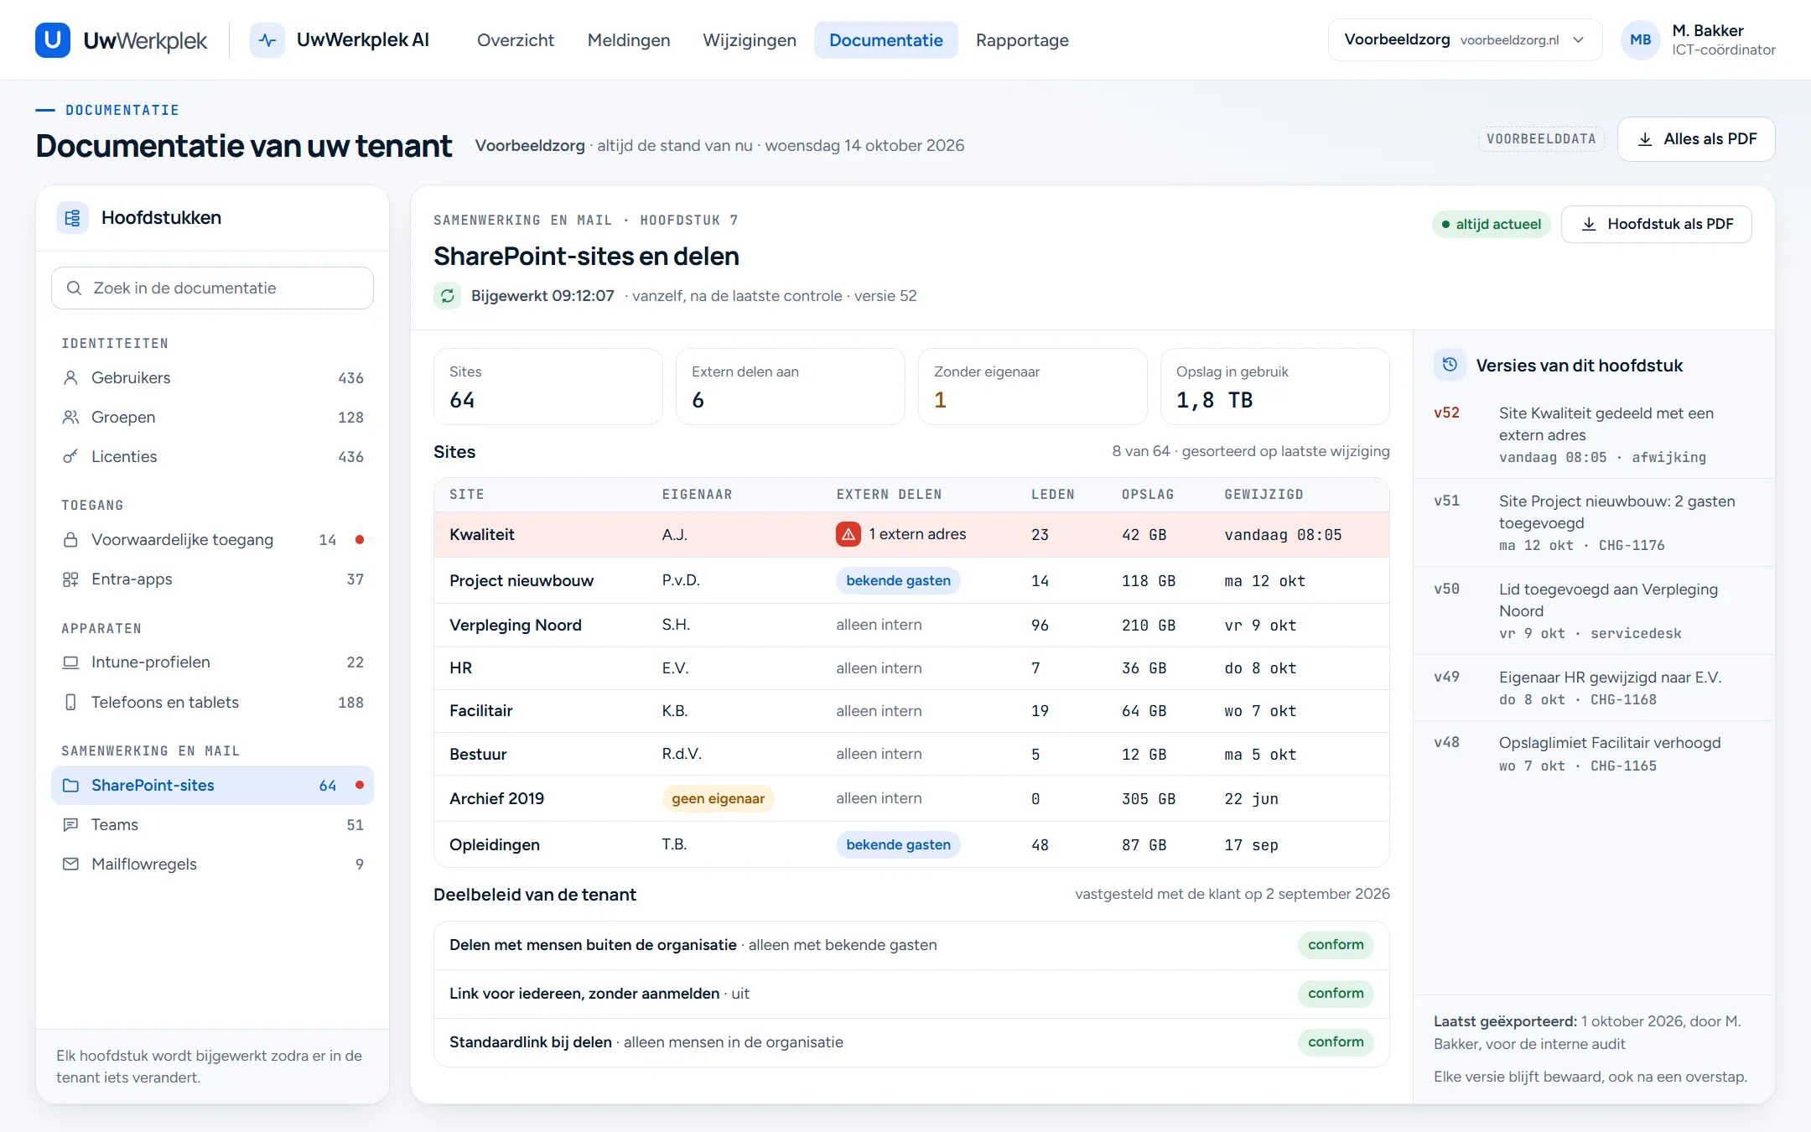Click the phone icon for Telefoons en tablets
Image resolution: width=1811 pixels, height=1132 pixels.
coord(70,702)
